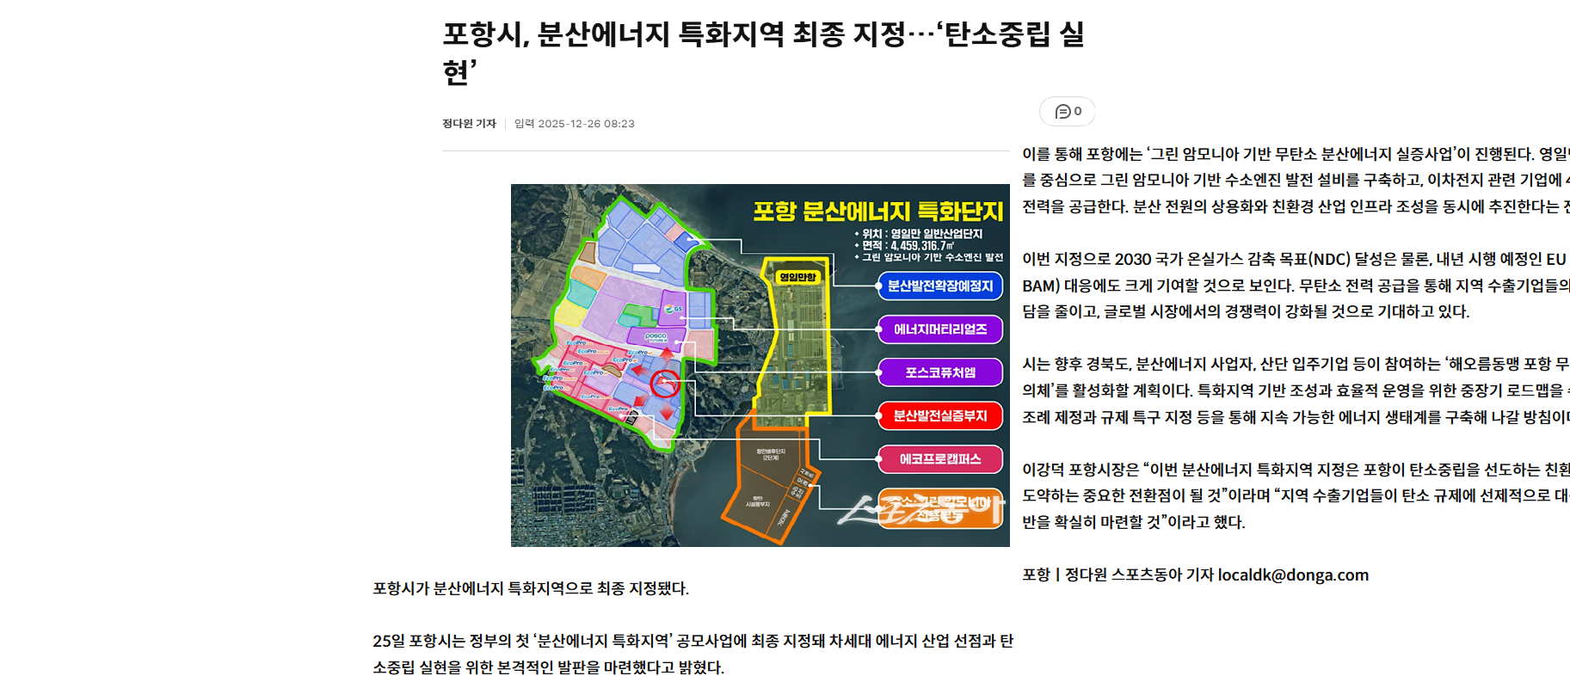The width and height of the screenshot is (1570, 676).
Task: Click the red circle marker on map
Action: click(665, 384)
